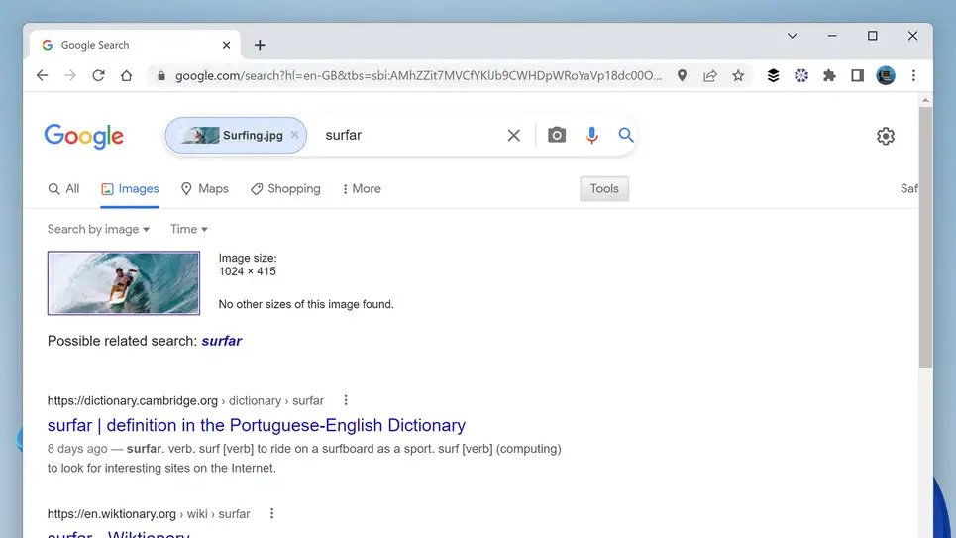Click the surfing image thumbnail
This screenshot has height=538, width=956.
pyautogui.click(x=124, y=283)
